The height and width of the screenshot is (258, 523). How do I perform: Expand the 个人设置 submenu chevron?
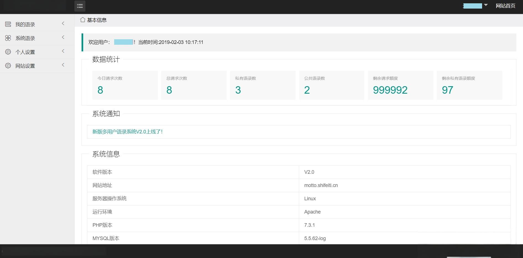(63, 51)
